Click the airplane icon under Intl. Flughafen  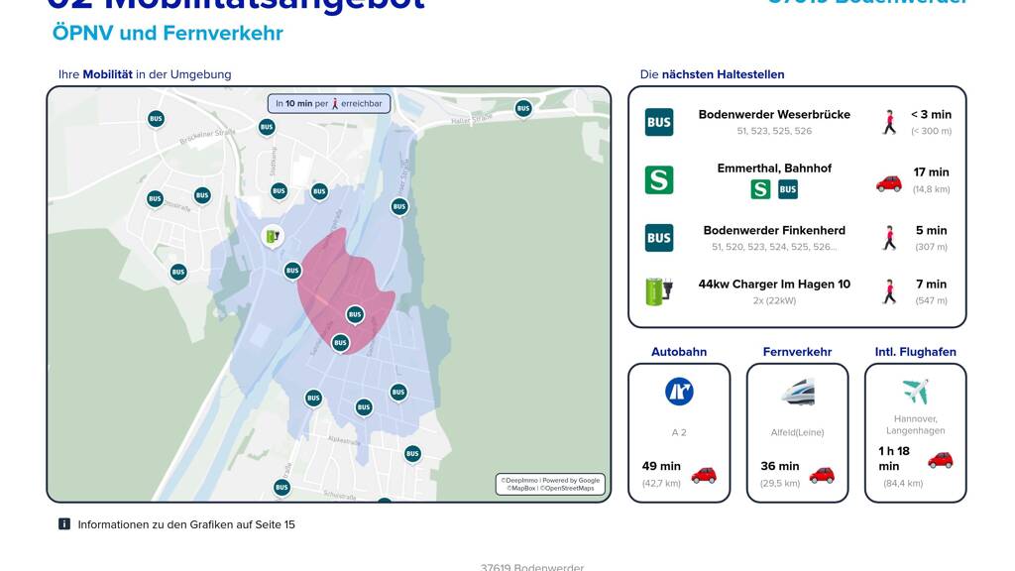tap(915, 391)
